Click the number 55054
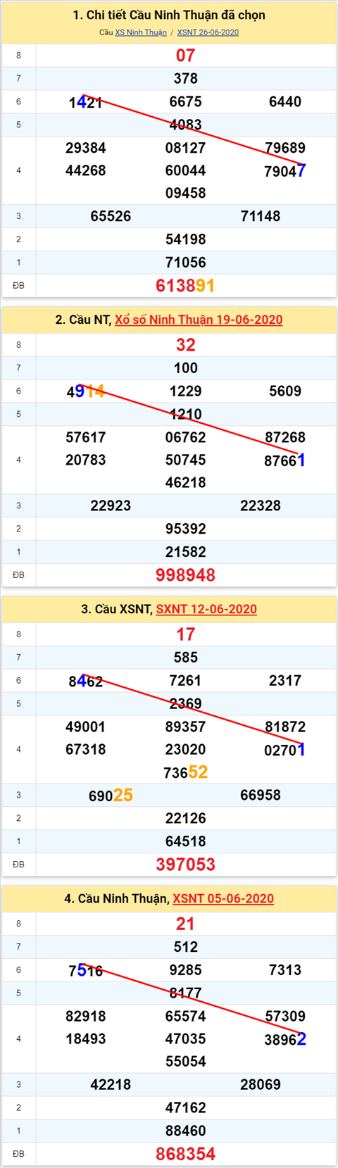 pyautogui.click(x=186, y=1061)
